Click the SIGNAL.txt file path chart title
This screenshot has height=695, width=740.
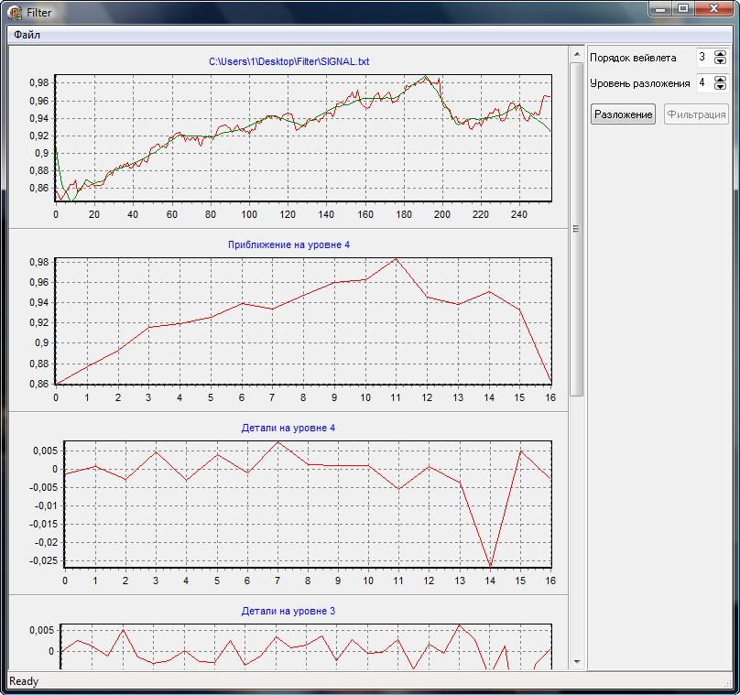tap(289, 61)
